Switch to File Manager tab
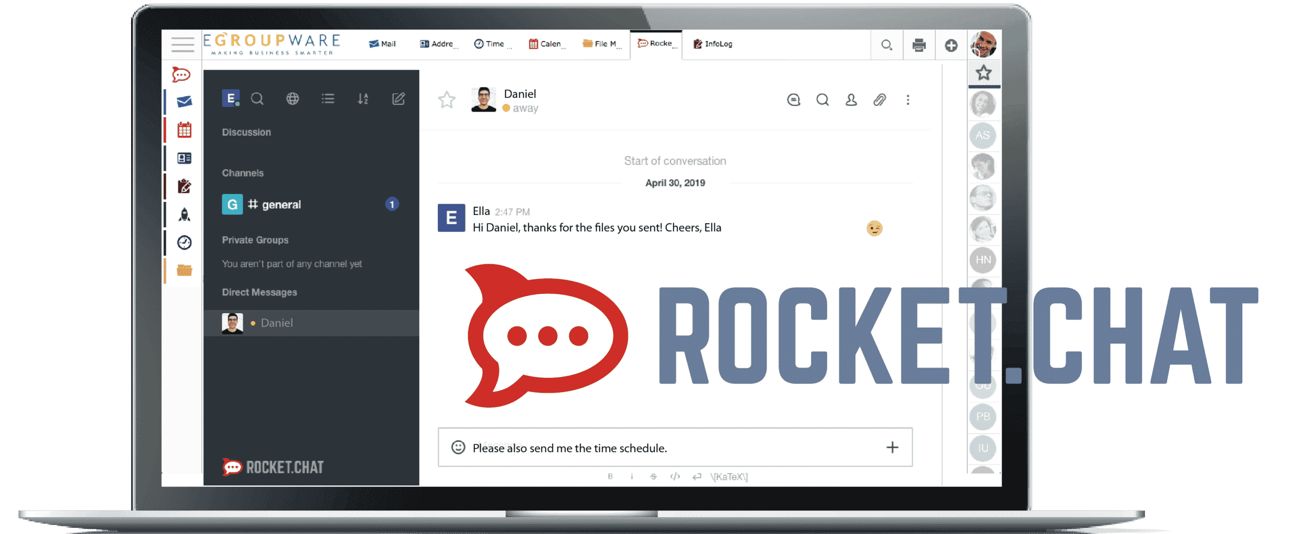This screenshot has height=534, width=1311. point(602,44)
